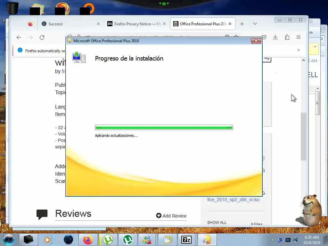Image resolution: width=328 pixels, height=246 pixels.
Task: Click the Reviews speech bubble icon
Action: tap(42, 214)
